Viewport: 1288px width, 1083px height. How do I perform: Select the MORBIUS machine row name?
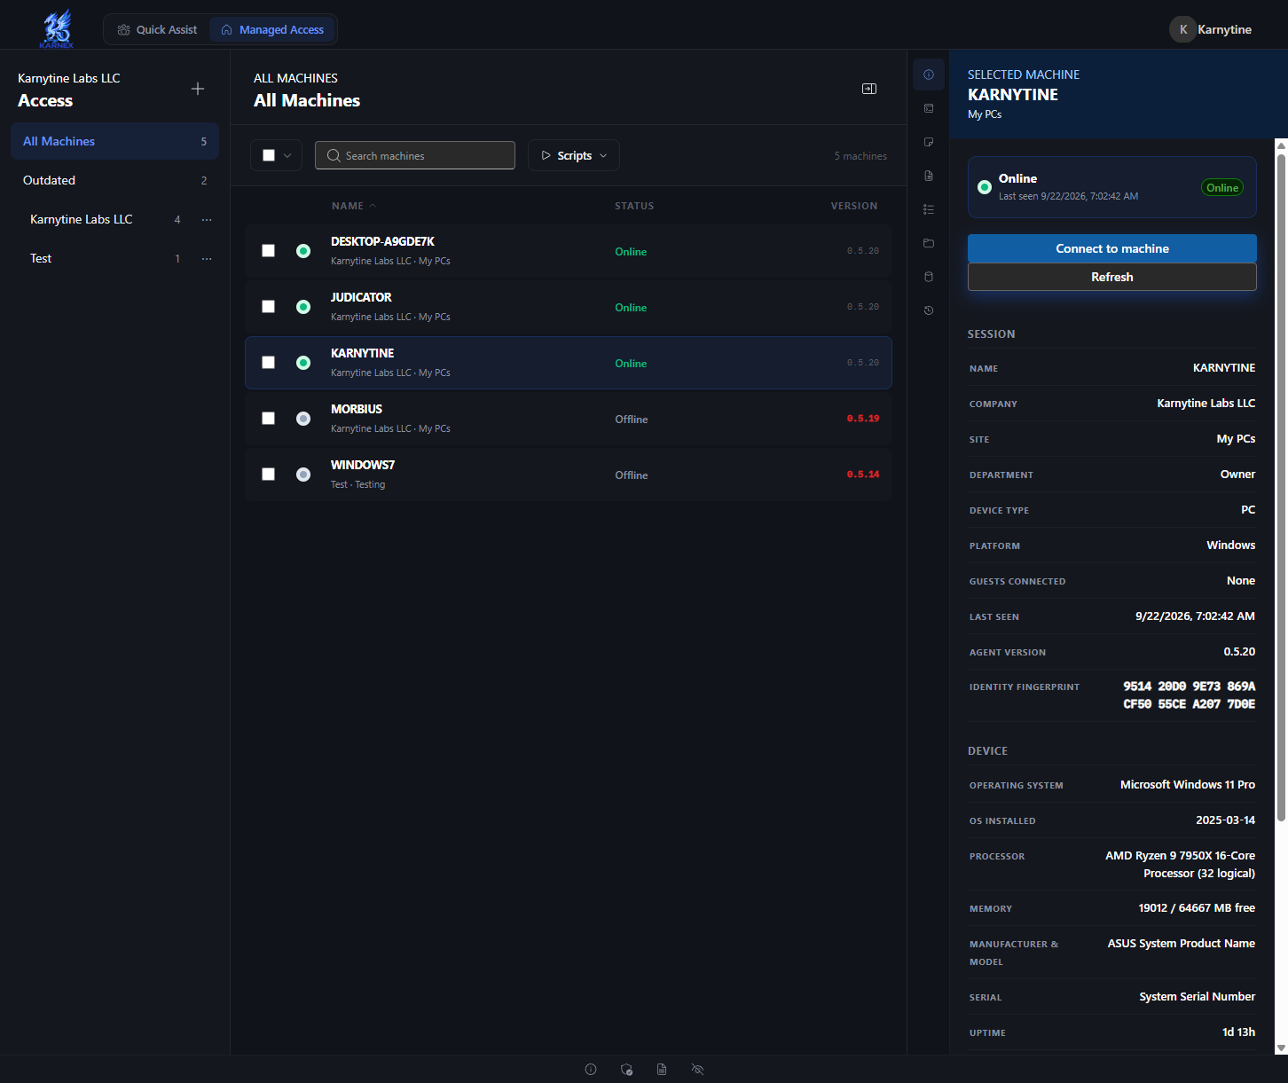coord(357,409)
